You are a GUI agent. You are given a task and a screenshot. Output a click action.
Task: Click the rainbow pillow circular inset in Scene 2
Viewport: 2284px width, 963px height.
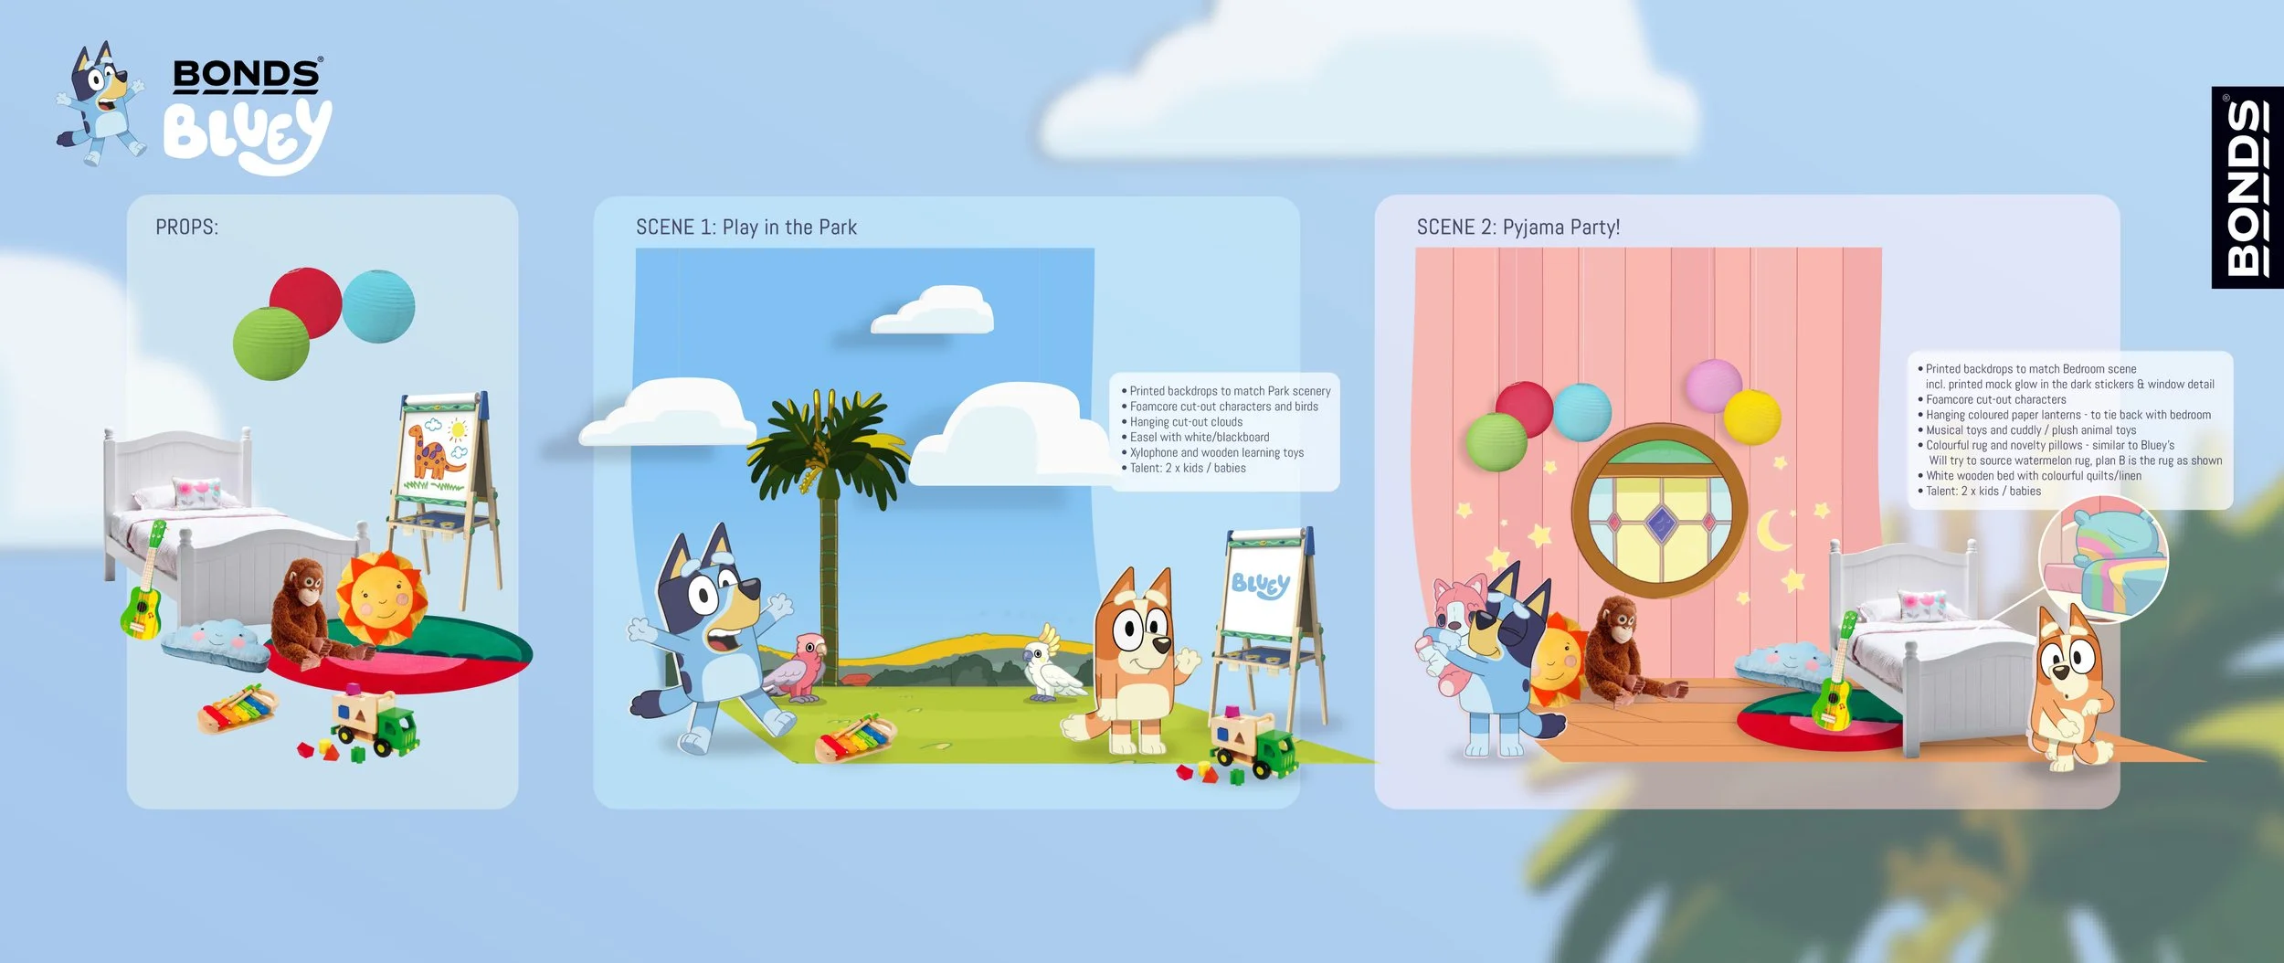click(x=2103, y=560)
